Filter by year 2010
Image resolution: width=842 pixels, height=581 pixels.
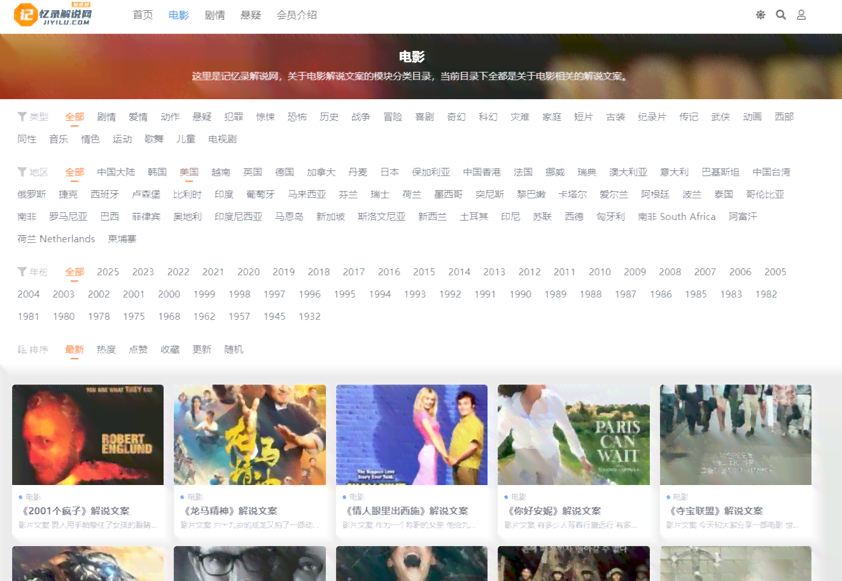point(600,272)
